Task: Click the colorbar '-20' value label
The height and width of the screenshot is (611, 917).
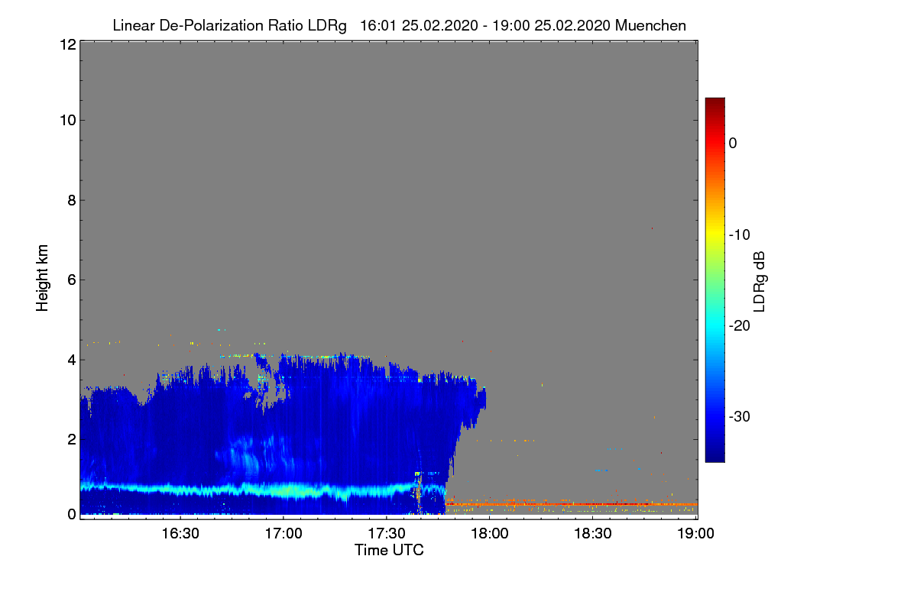Action: click(740, 325)
